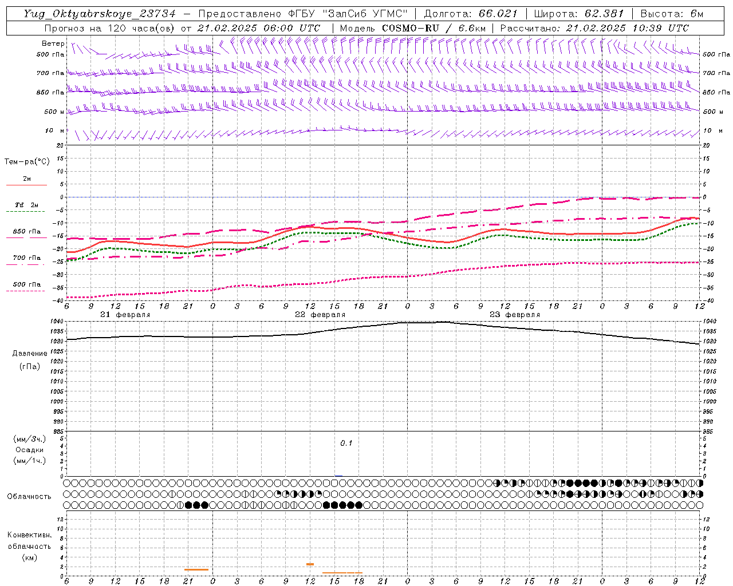This screenshot has width=733, height=586.
Task: Click the (мм/3ч.) precipitation unit label
Action: tap(30, 439)
